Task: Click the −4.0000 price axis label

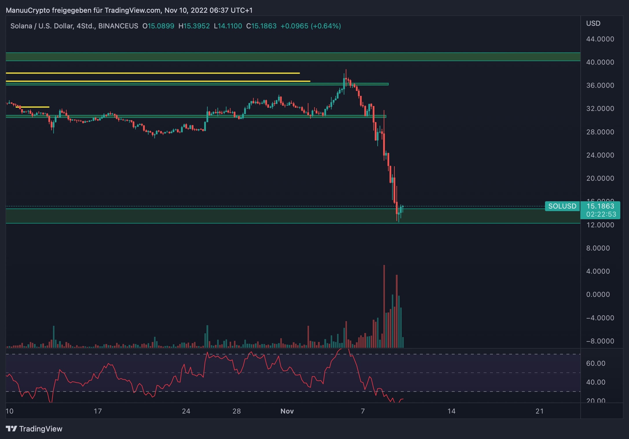Action: [x=600, y=318]
